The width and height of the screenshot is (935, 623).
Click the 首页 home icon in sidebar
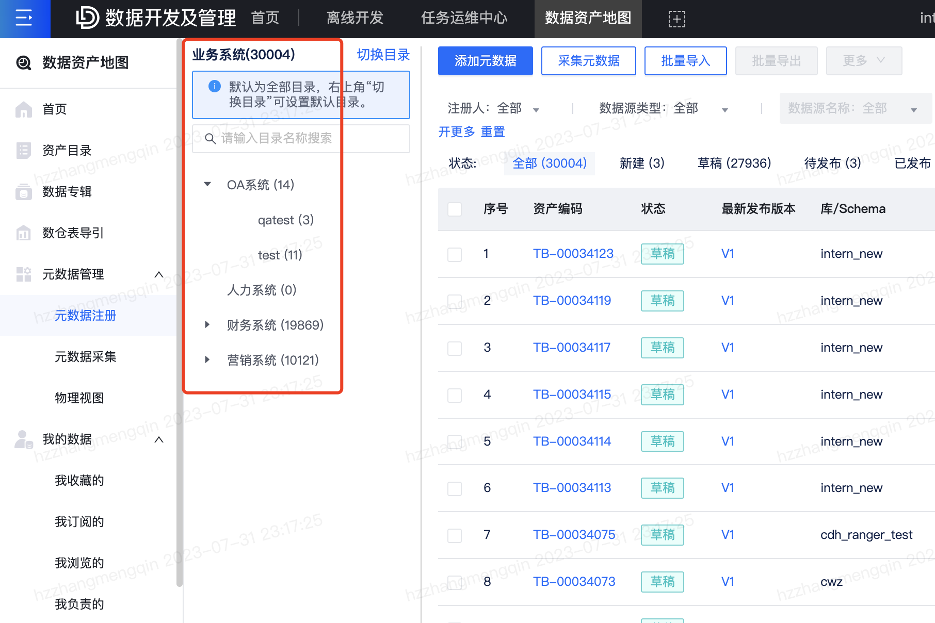tap(24, 109)
